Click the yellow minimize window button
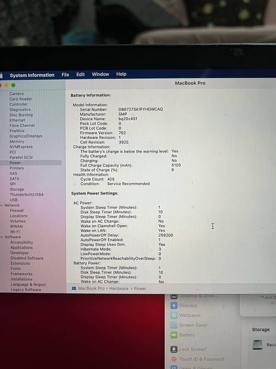 pyautogui.click(x=6, y=85)
